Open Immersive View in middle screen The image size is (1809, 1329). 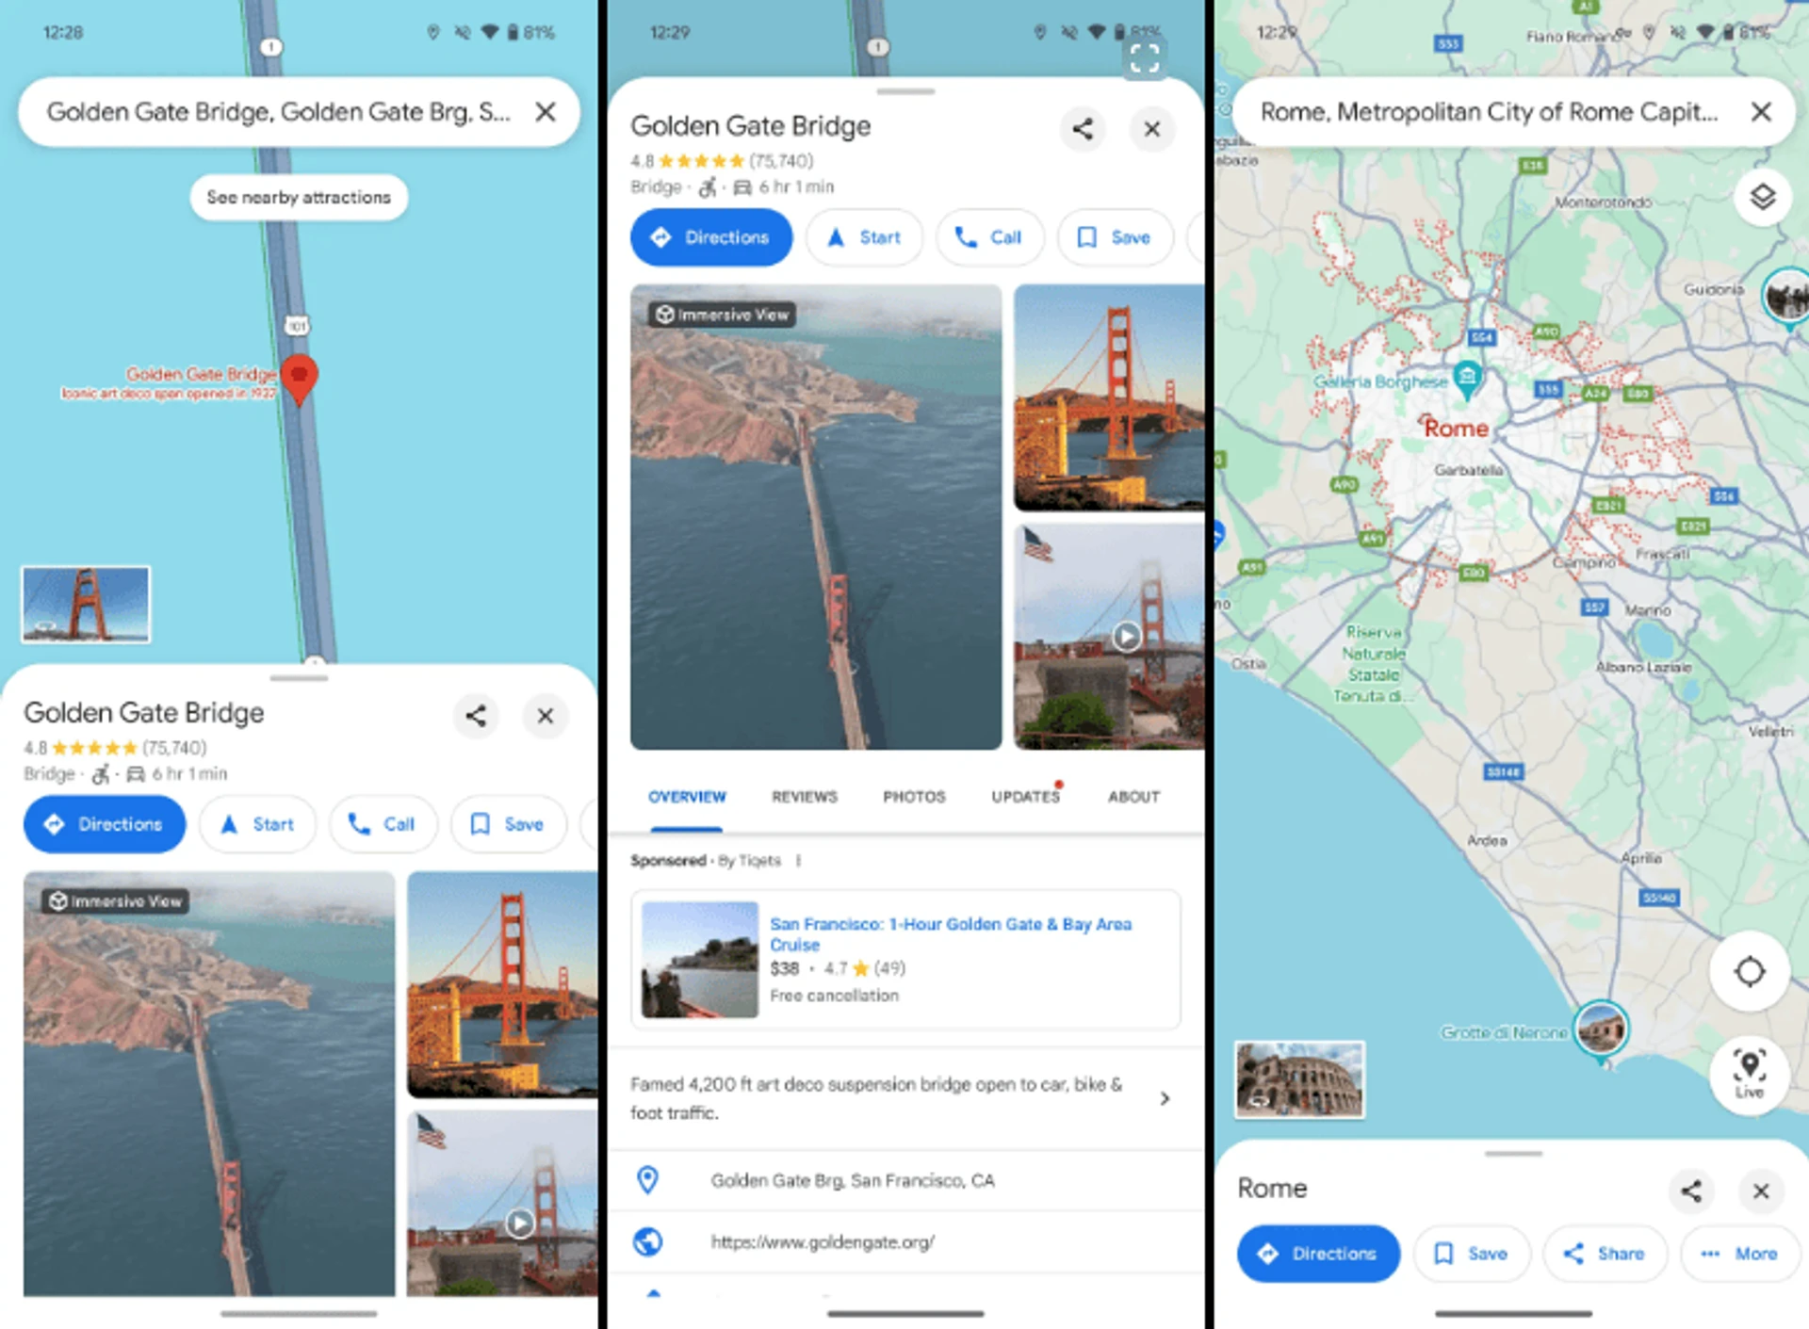816,517
